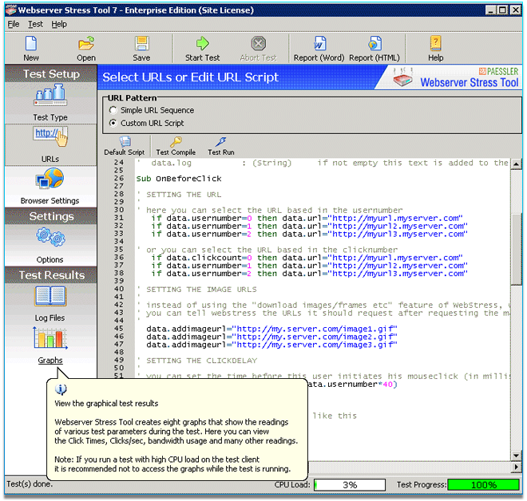Start the test with green arrow icon

tap(202, 44)
